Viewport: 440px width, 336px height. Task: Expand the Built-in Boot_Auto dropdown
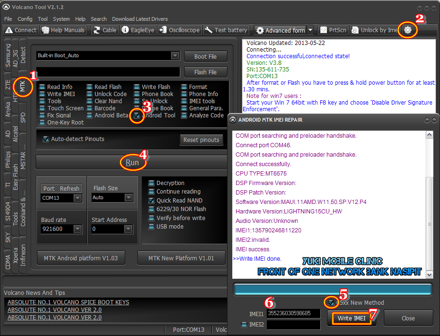175,56
